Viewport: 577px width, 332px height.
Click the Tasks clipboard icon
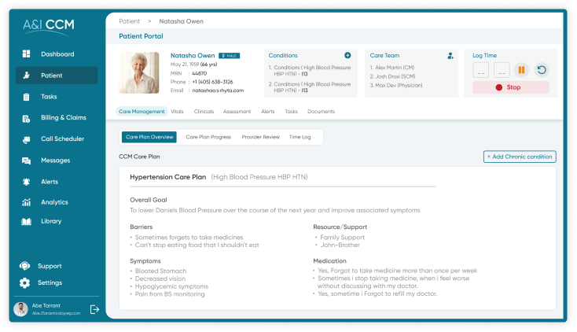pos(26,97)
